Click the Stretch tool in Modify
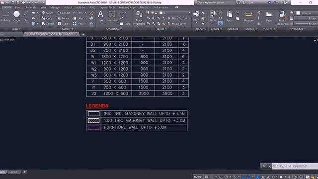Image resolution: width=318 pixels, height=179 pixels. click(48, 24)
